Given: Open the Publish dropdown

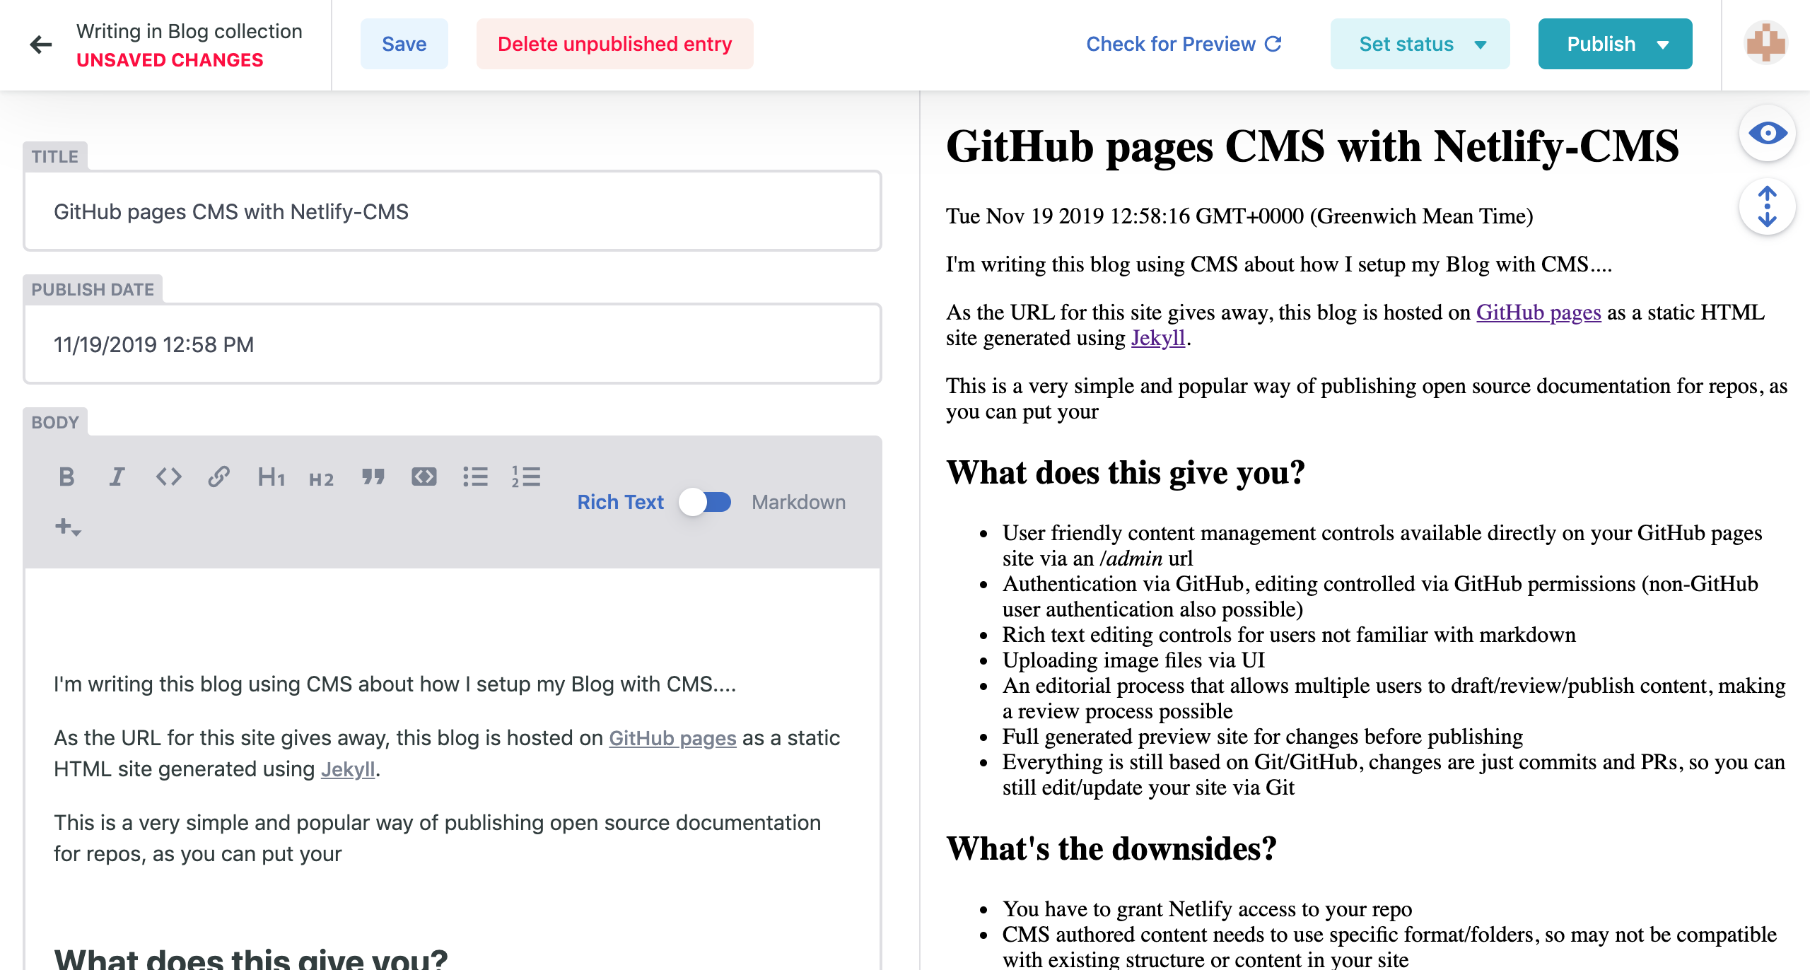Looking at the screenshot, I should pos(1615,44).
